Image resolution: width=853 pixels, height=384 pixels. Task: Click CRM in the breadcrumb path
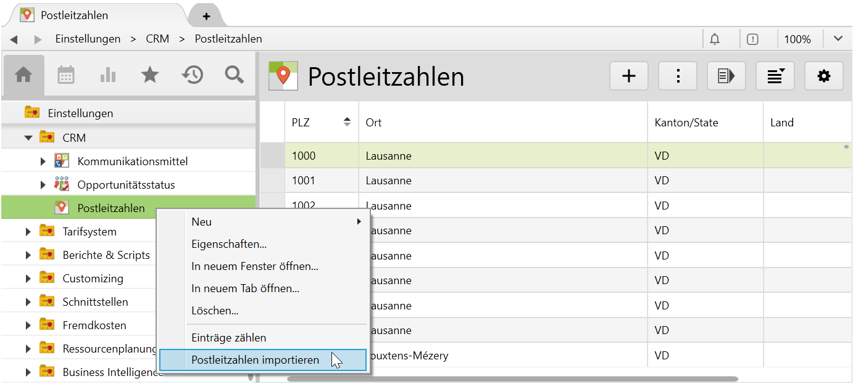(x=157, y=39)
